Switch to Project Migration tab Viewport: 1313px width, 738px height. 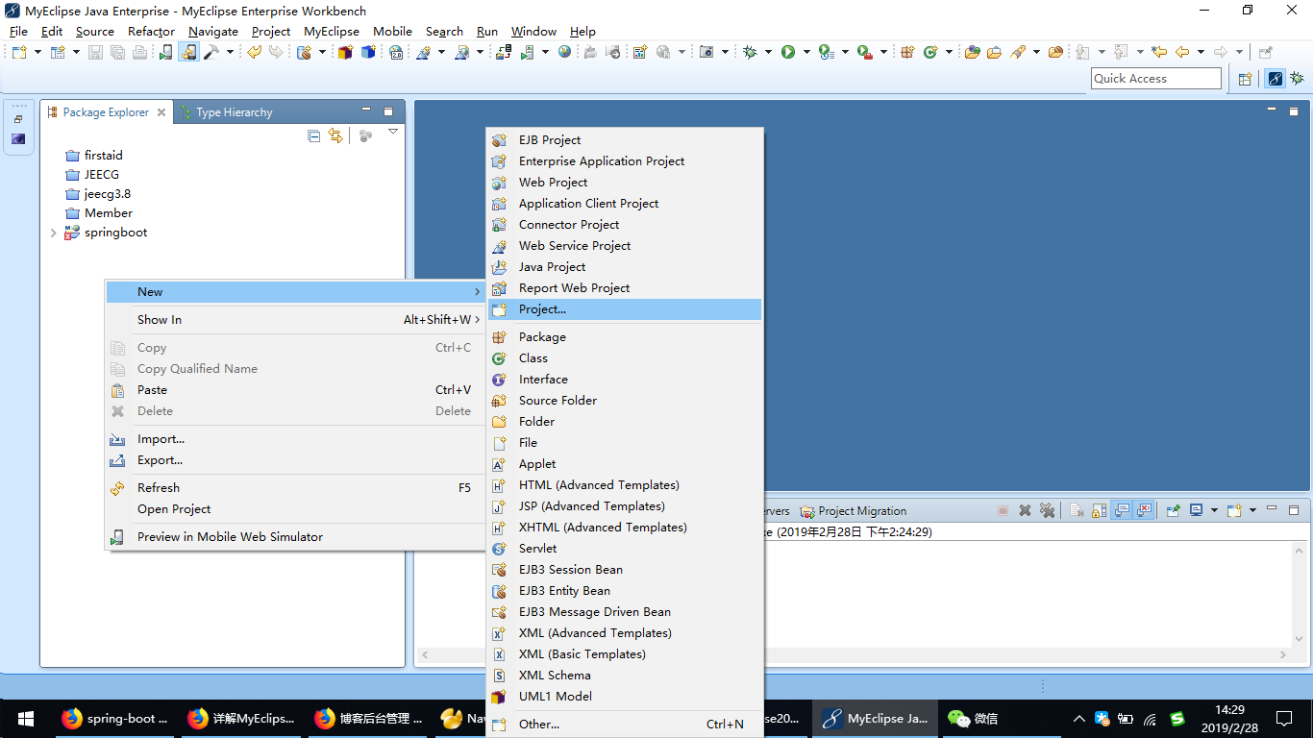tap(853, 511)
